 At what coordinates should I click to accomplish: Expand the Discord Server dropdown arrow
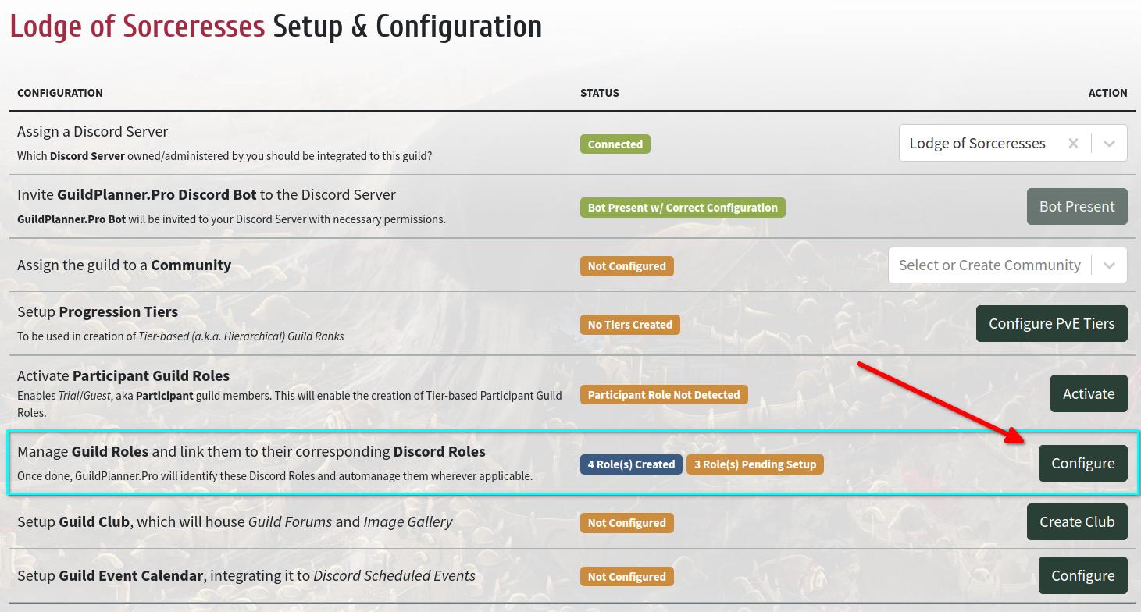(1109, 144)
